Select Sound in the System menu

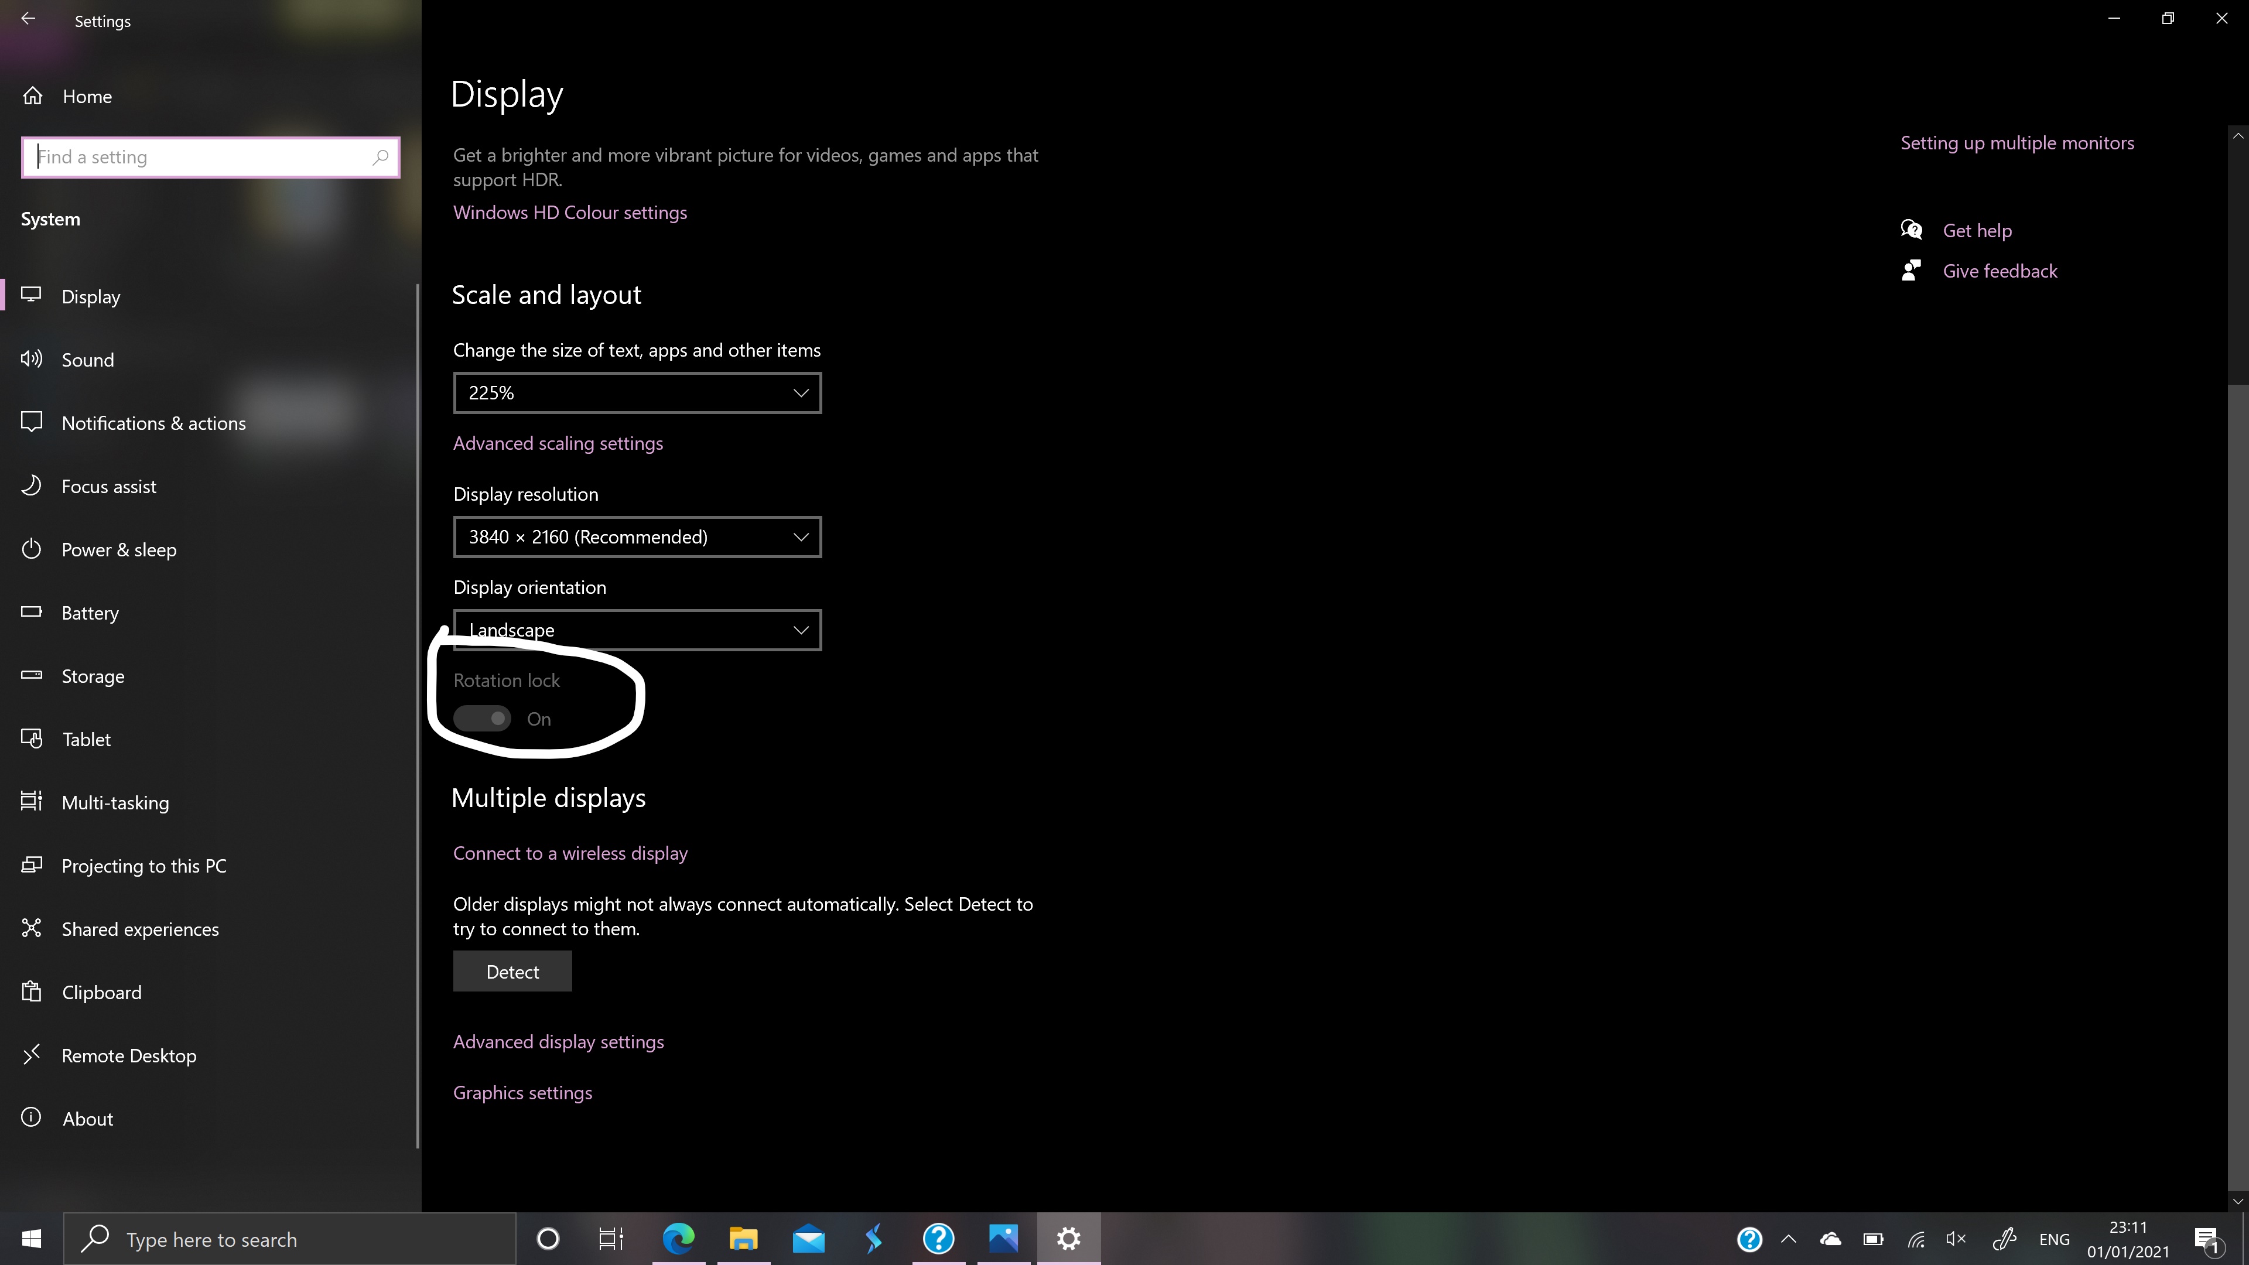87,360
